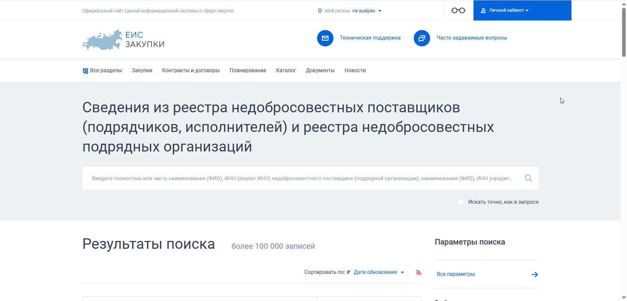Go to Новости menu item
This screenshot has width=627, height=301.
pyautogui.click(x=355, y=71)
